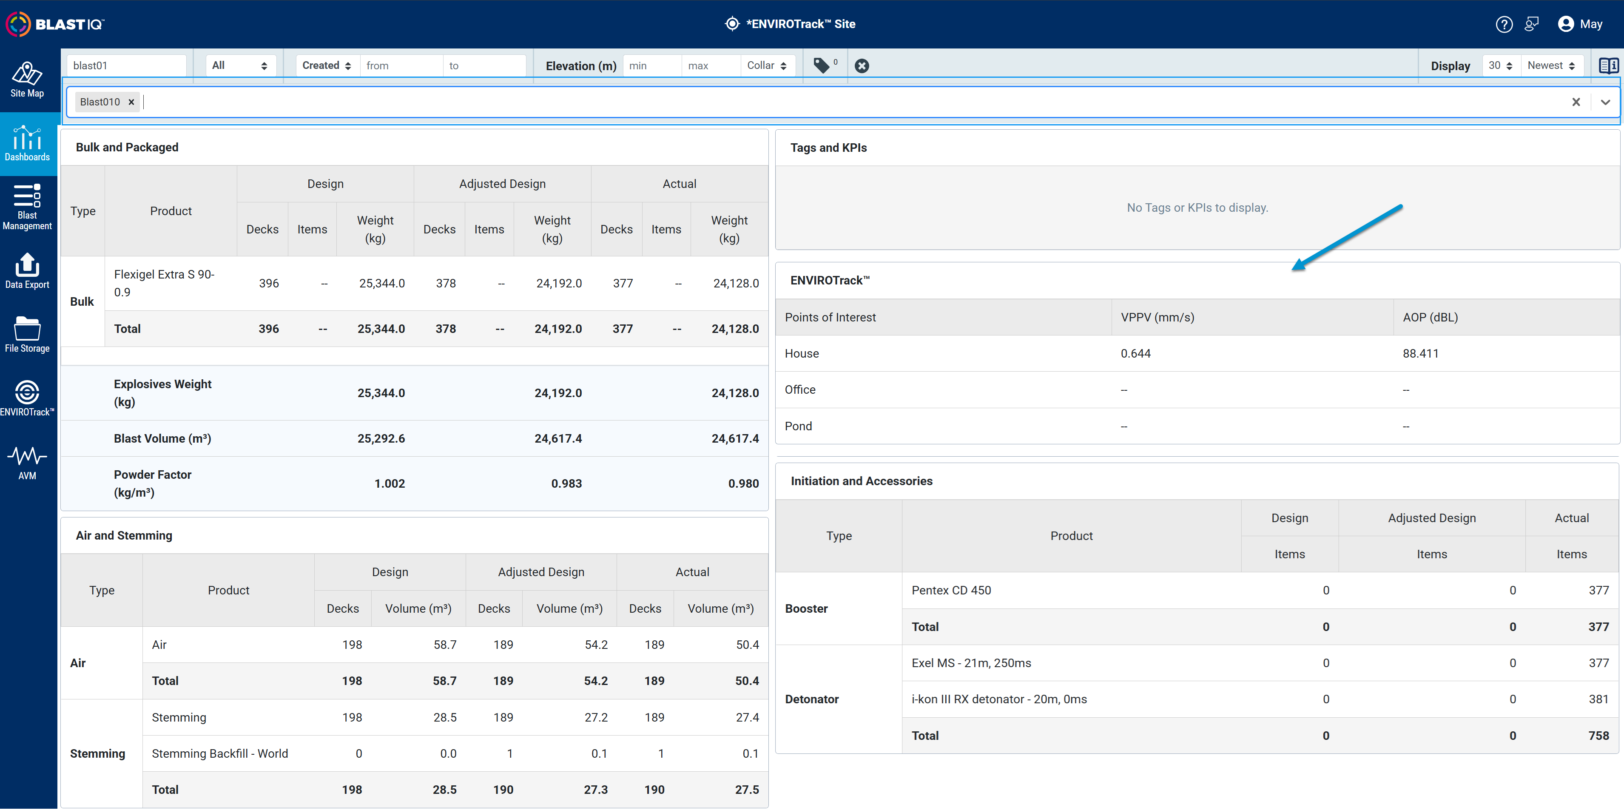Screen dimensions: 1624x810
Task: Click the blast01 search field
Action: coord(126,65)
